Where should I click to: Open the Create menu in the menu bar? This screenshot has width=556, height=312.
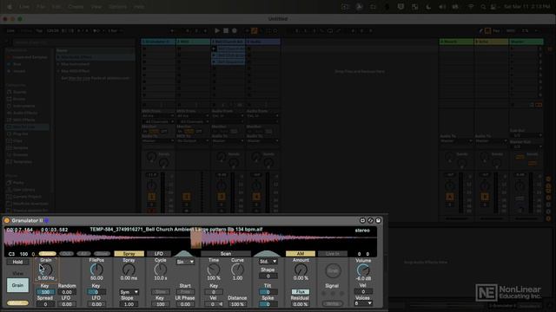(76, 7)
